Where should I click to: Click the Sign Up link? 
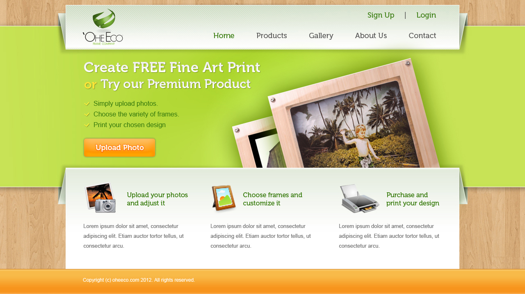coord(381,15)
